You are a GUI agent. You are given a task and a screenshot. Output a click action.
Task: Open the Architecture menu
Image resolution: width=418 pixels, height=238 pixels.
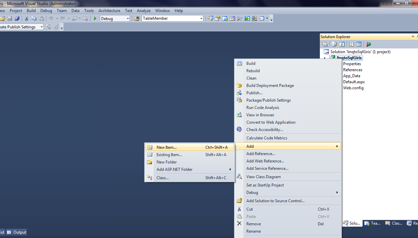coord(109,11)
